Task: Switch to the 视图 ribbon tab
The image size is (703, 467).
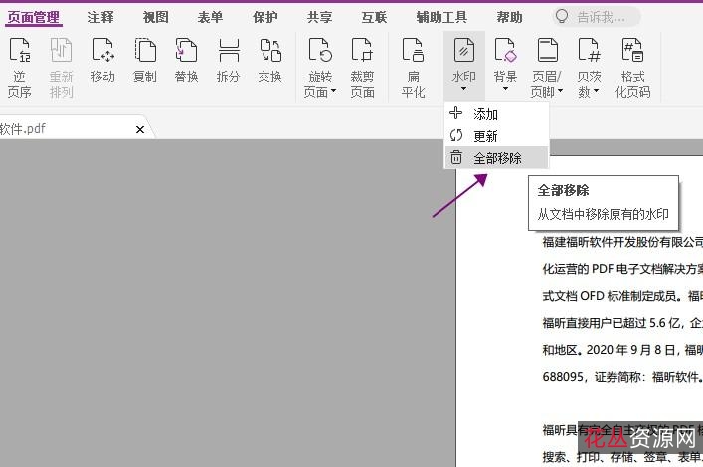Action: [x=155, y=17]
